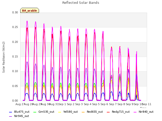
Task: Click the Aug 31 x-axis date label
Action: [x=54, y=104]
